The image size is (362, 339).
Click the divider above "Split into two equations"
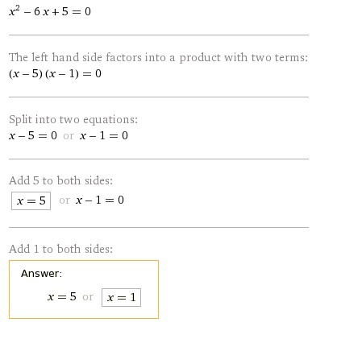(159, 97)
